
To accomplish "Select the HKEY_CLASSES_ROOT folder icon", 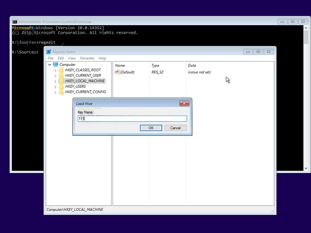I will (x=61, y=70).
